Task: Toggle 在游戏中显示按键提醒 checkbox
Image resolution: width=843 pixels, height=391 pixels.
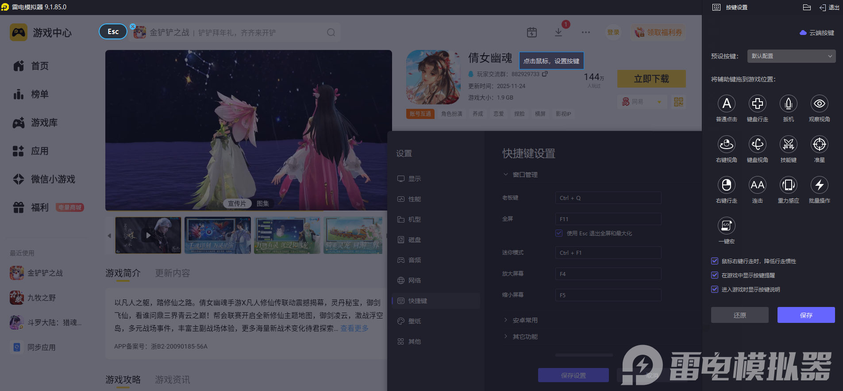Action: coord(714,275)
